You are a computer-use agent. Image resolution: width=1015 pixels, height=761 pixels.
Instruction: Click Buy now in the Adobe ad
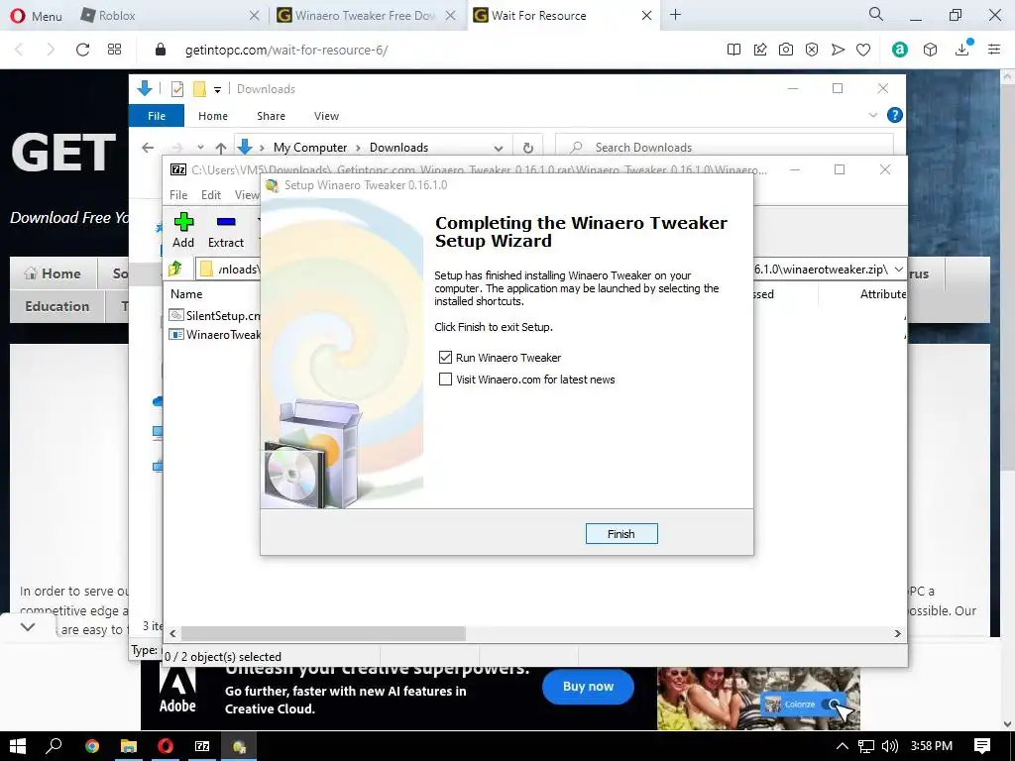coord(588,687)
